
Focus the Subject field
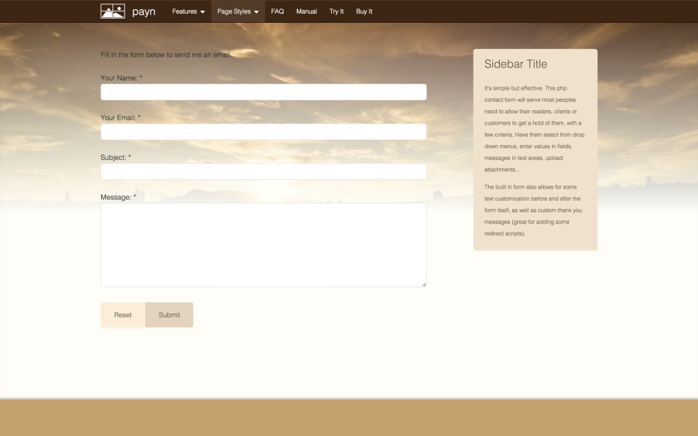[264, 171]
